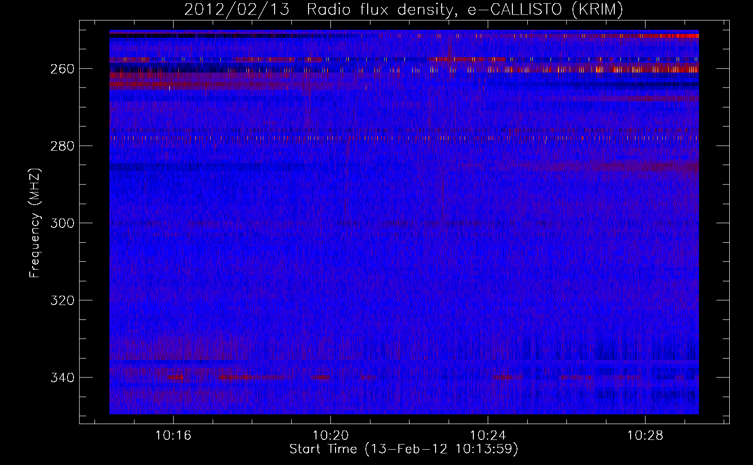Click the 10:28 time tick label
This screenshot has width=753, height=465.
[645, 436]
